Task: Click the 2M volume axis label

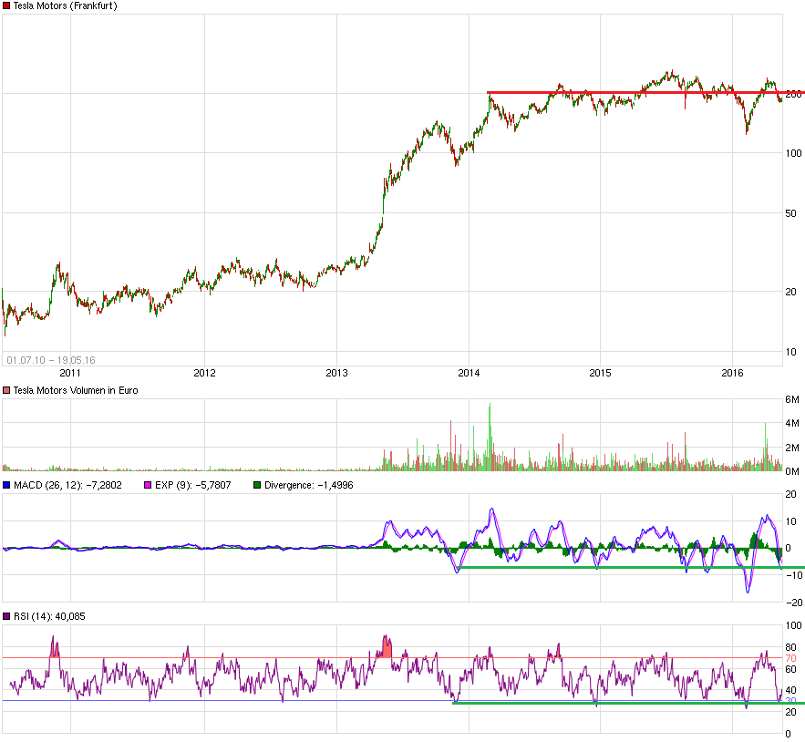Action: pos(792,448)
